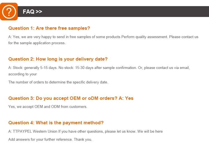Click the 'Add answers for your further reference' line

pos(50,139)
